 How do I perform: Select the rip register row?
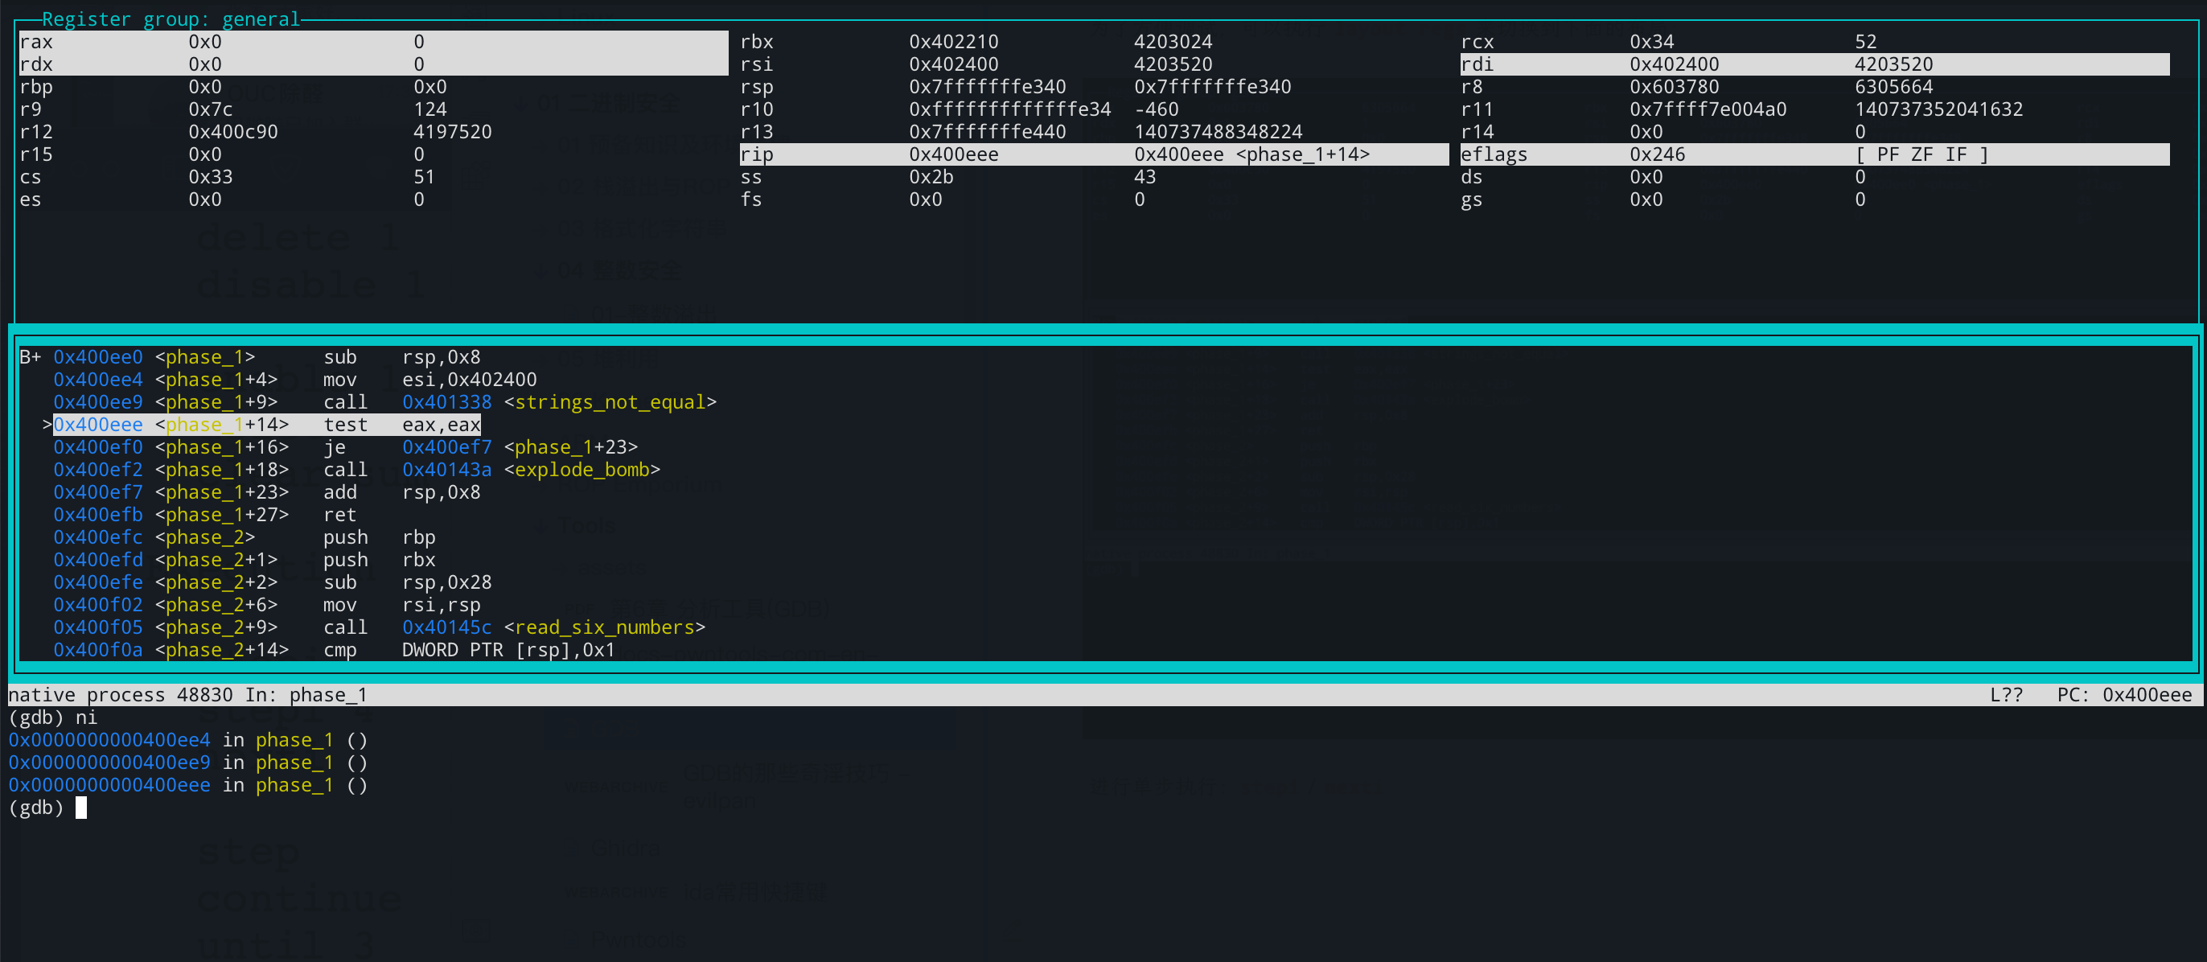pos(1092,154)
